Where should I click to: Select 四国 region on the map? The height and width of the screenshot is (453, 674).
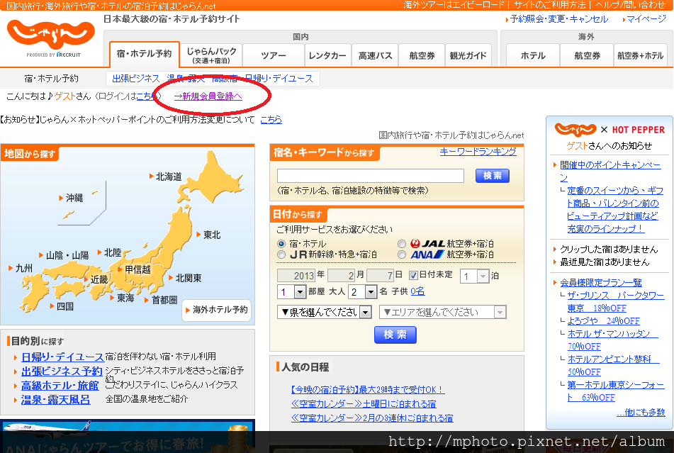point(64,306)
